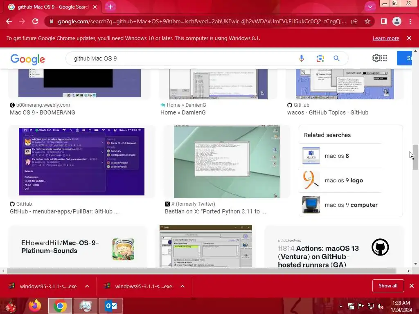419x314 pixels.
Task: Dismiss the Chrome update warning bar
Action: click(x=409, y=38)
